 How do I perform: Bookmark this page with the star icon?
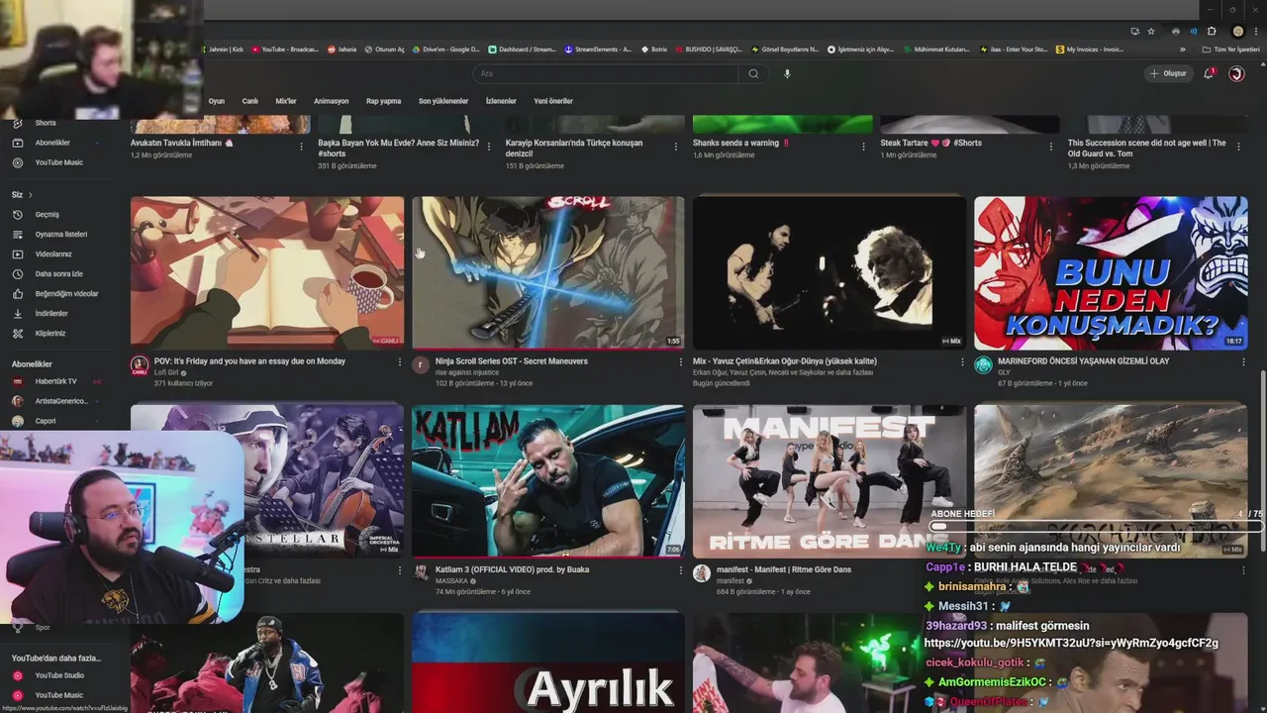(1151, 31)
